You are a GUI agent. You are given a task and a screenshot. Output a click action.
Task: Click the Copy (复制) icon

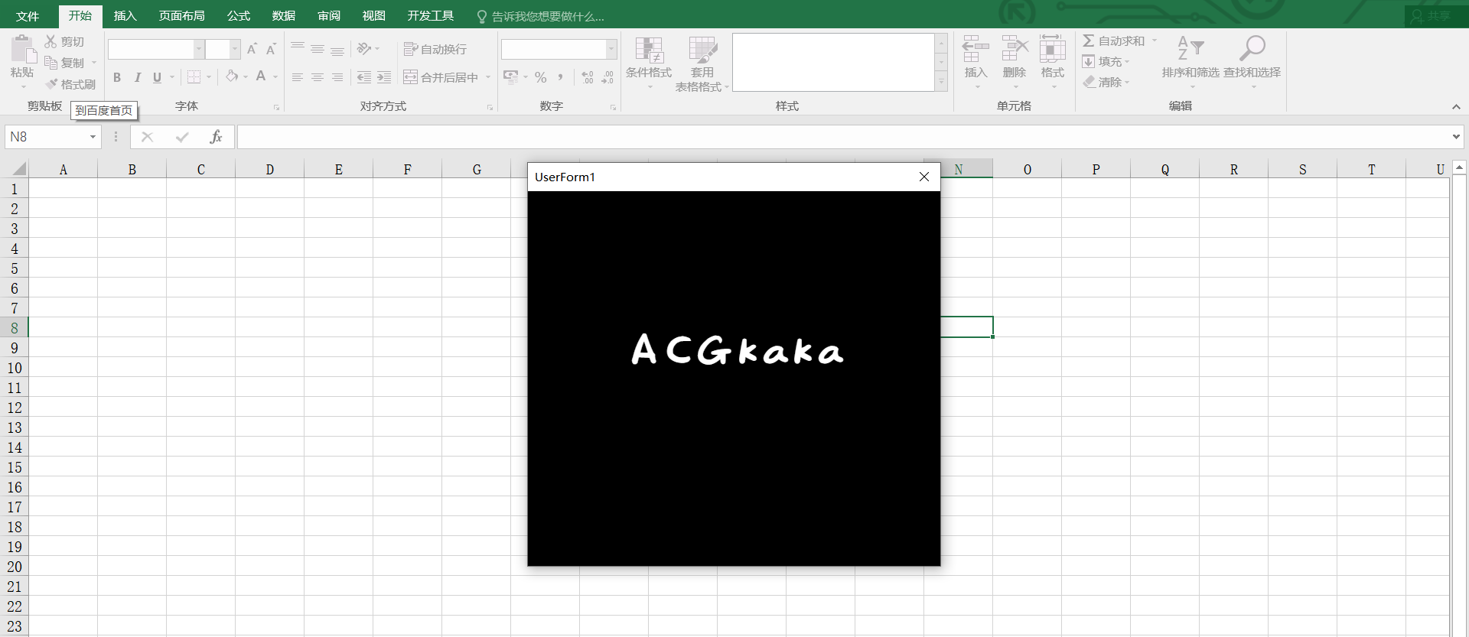[x=50, y=63]
